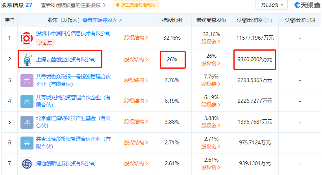Open 共青城微众税银一号投资管理合伙企业 link
The image size is (322, 175).
pos(73,80)
